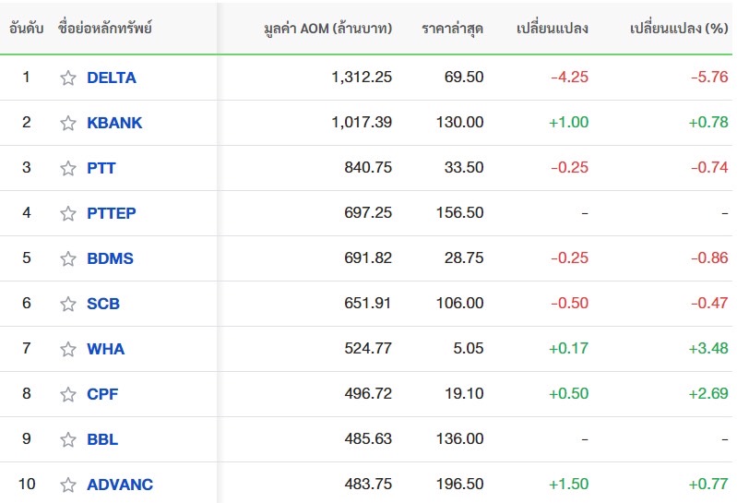
Task: Click the ชื่อย่อหลักทรัพย์ column header
Action: [104, 29]
